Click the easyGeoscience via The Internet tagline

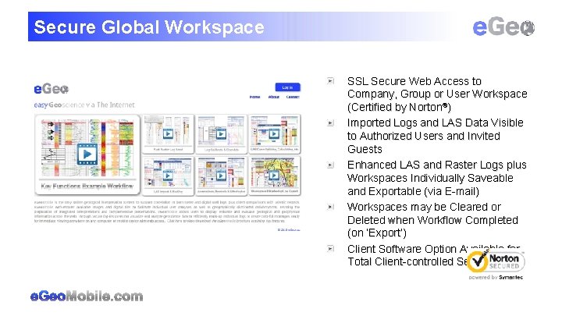84,105
